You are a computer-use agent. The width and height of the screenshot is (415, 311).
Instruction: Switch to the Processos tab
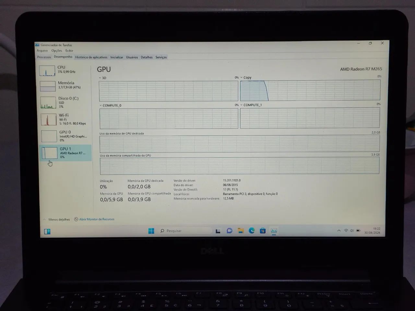(x=44, y=57)
